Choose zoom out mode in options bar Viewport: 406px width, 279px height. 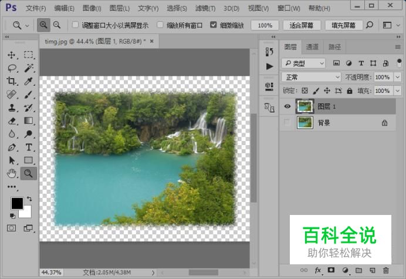(57, 25)
